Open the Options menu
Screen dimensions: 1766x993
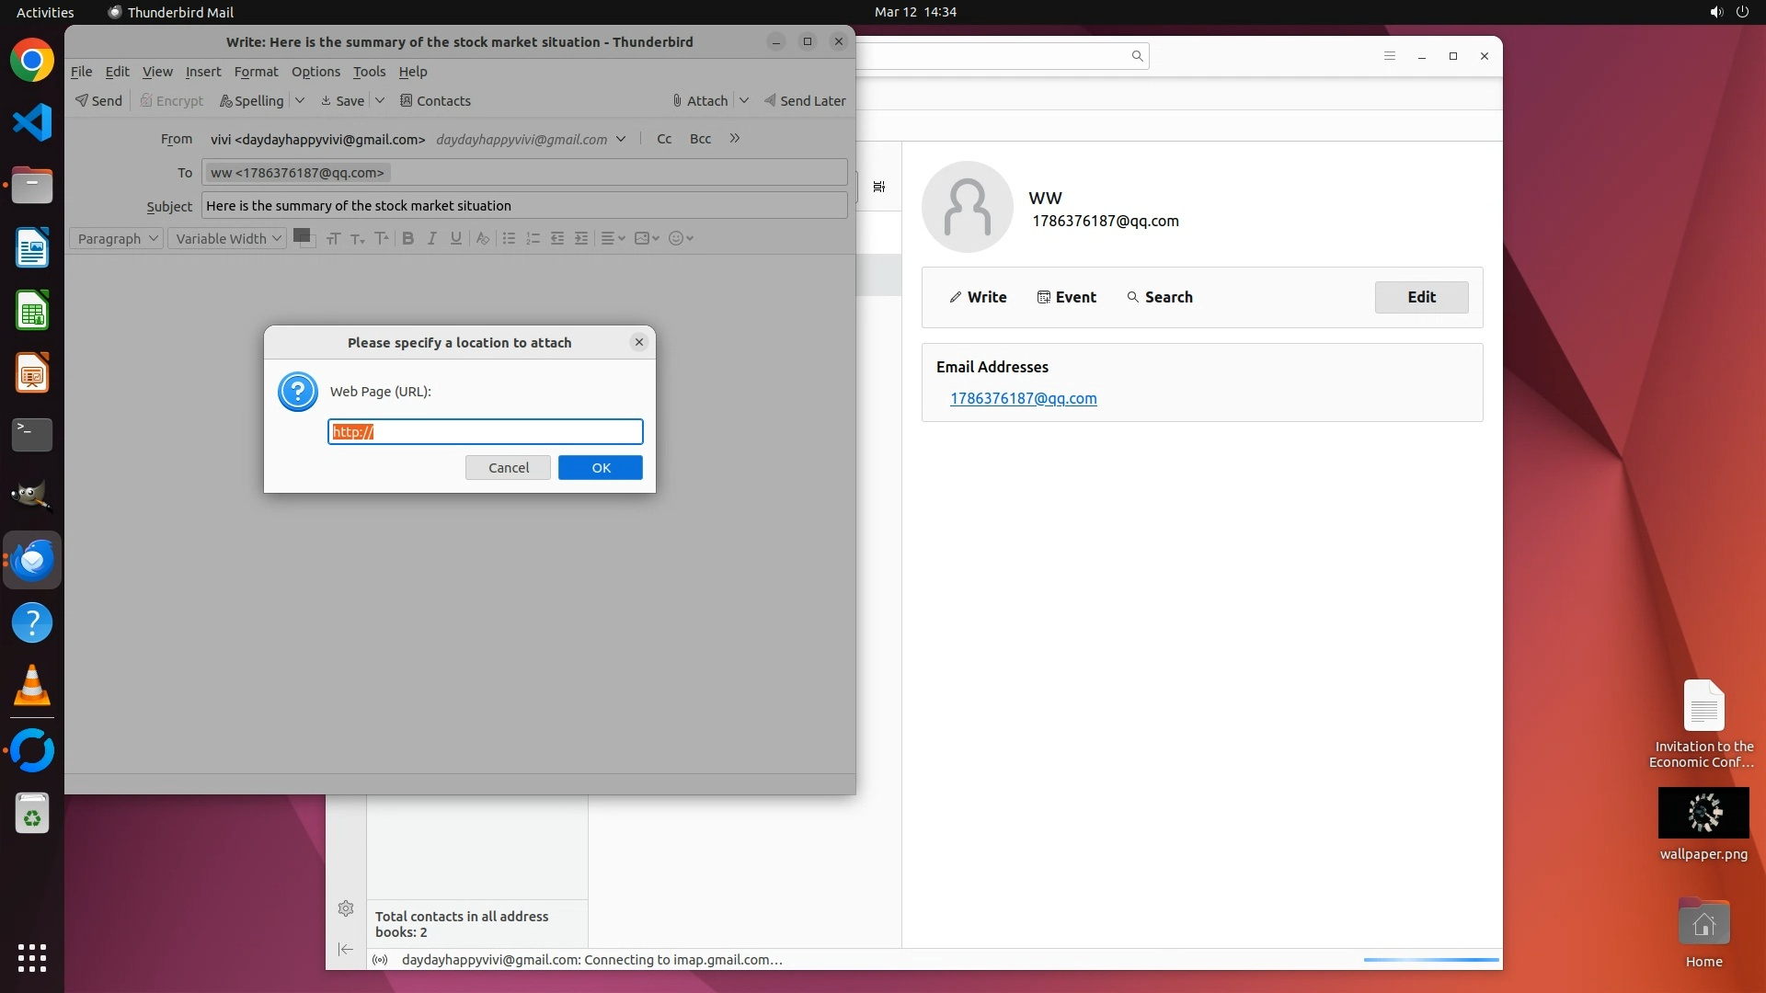click(315, 72)
